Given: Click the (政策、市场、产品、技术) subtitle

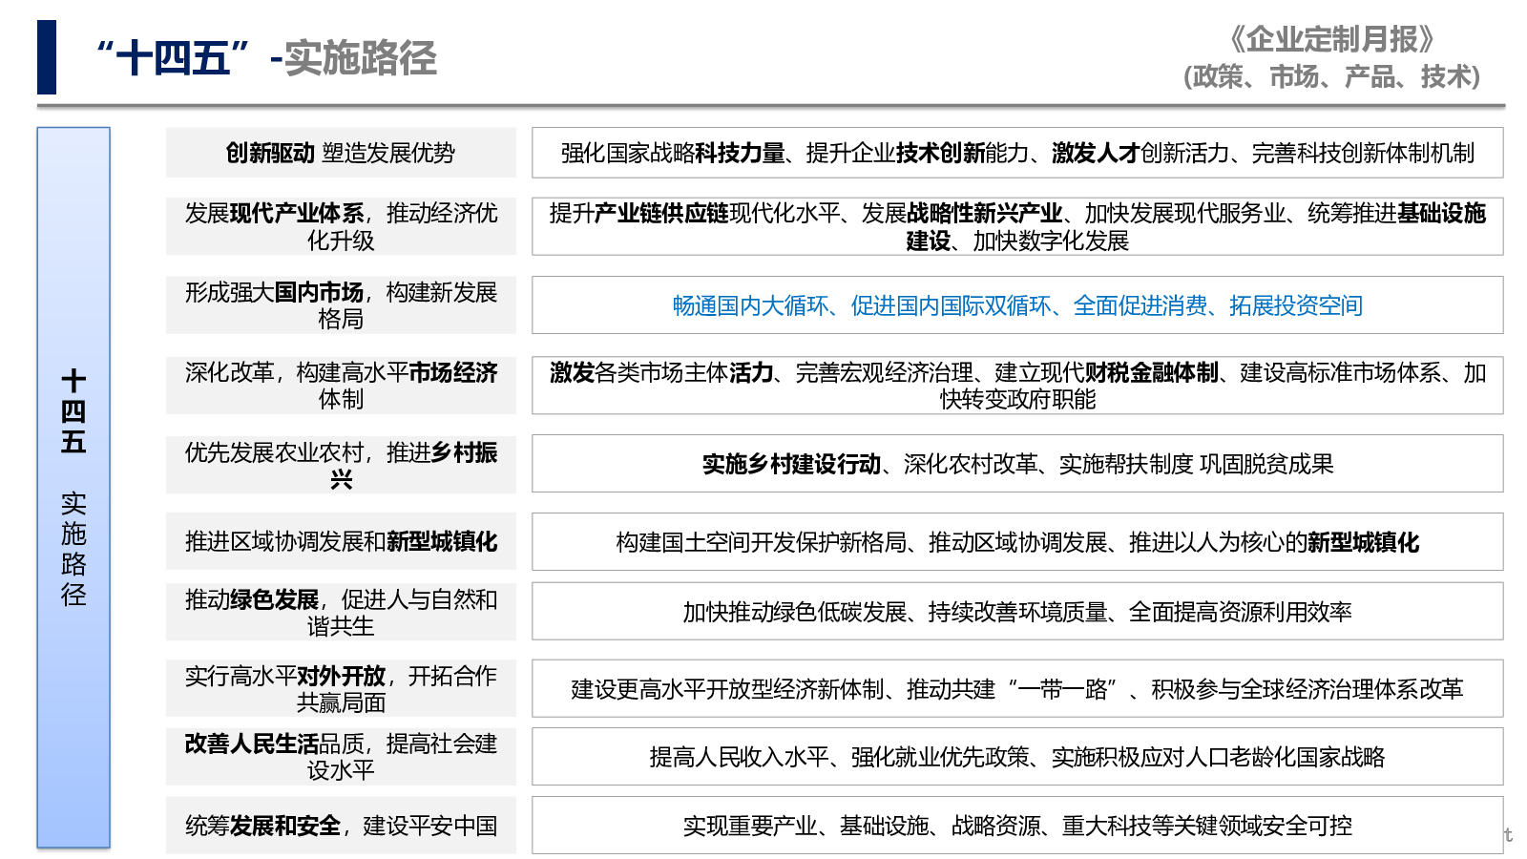Looking at the screenshot, I should coord(1331,76).
